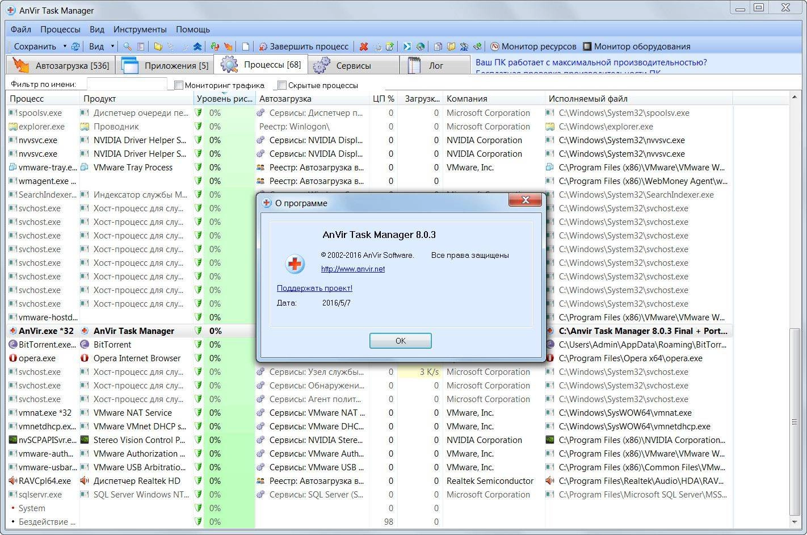Switch to the Сервисы tab

click(354, 65)
